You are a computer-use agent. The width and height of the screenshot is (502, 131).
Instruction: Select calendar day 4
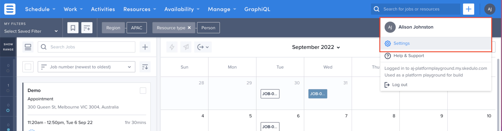point(203,116)
